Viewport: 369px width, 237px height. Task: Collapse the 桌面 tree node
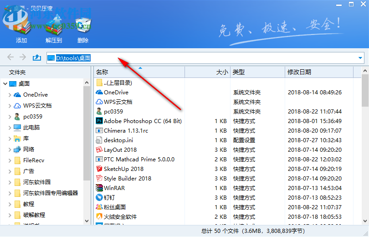tap(5, 84)
